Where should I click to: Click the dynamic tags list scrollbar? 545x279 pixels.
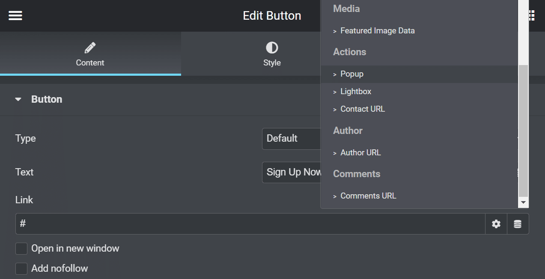(x=523, y=128)
